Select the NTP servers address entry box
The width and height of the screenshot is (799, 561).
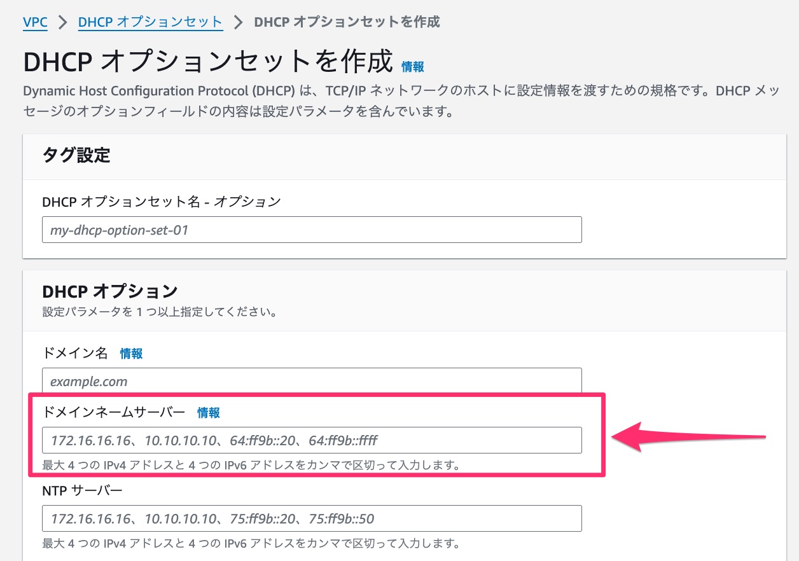click(x=312, y=518)
